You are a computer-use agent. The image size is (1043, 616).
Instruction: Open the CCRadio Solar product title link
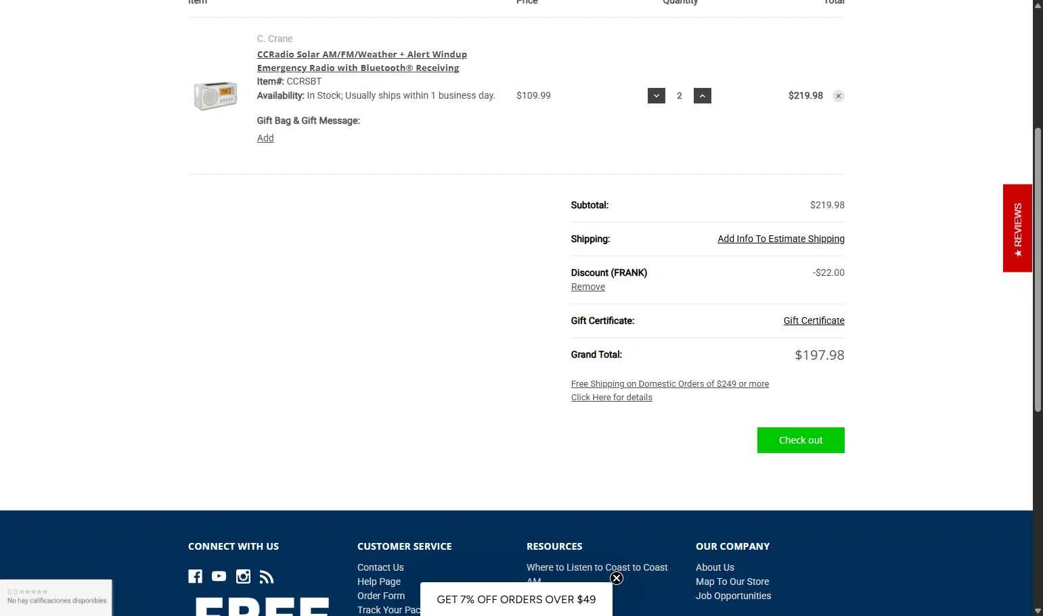tap(362, 61)
